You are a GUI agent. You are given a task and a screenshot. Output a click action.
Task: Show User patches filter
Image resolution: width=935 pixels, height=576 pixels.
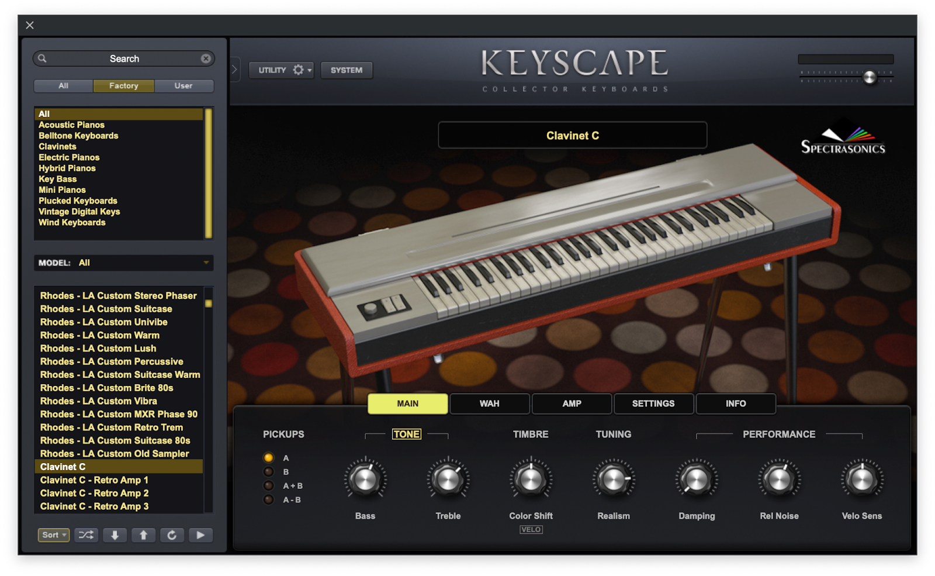[x=183, y=85]
